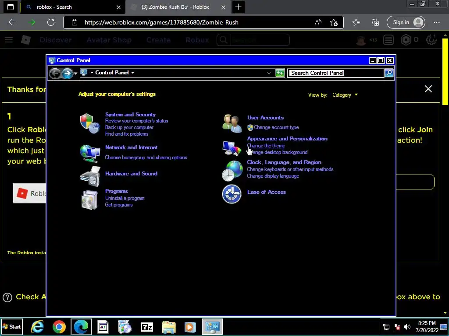Click the Edge address bar URL
The image size is (449, 336).
161,22
